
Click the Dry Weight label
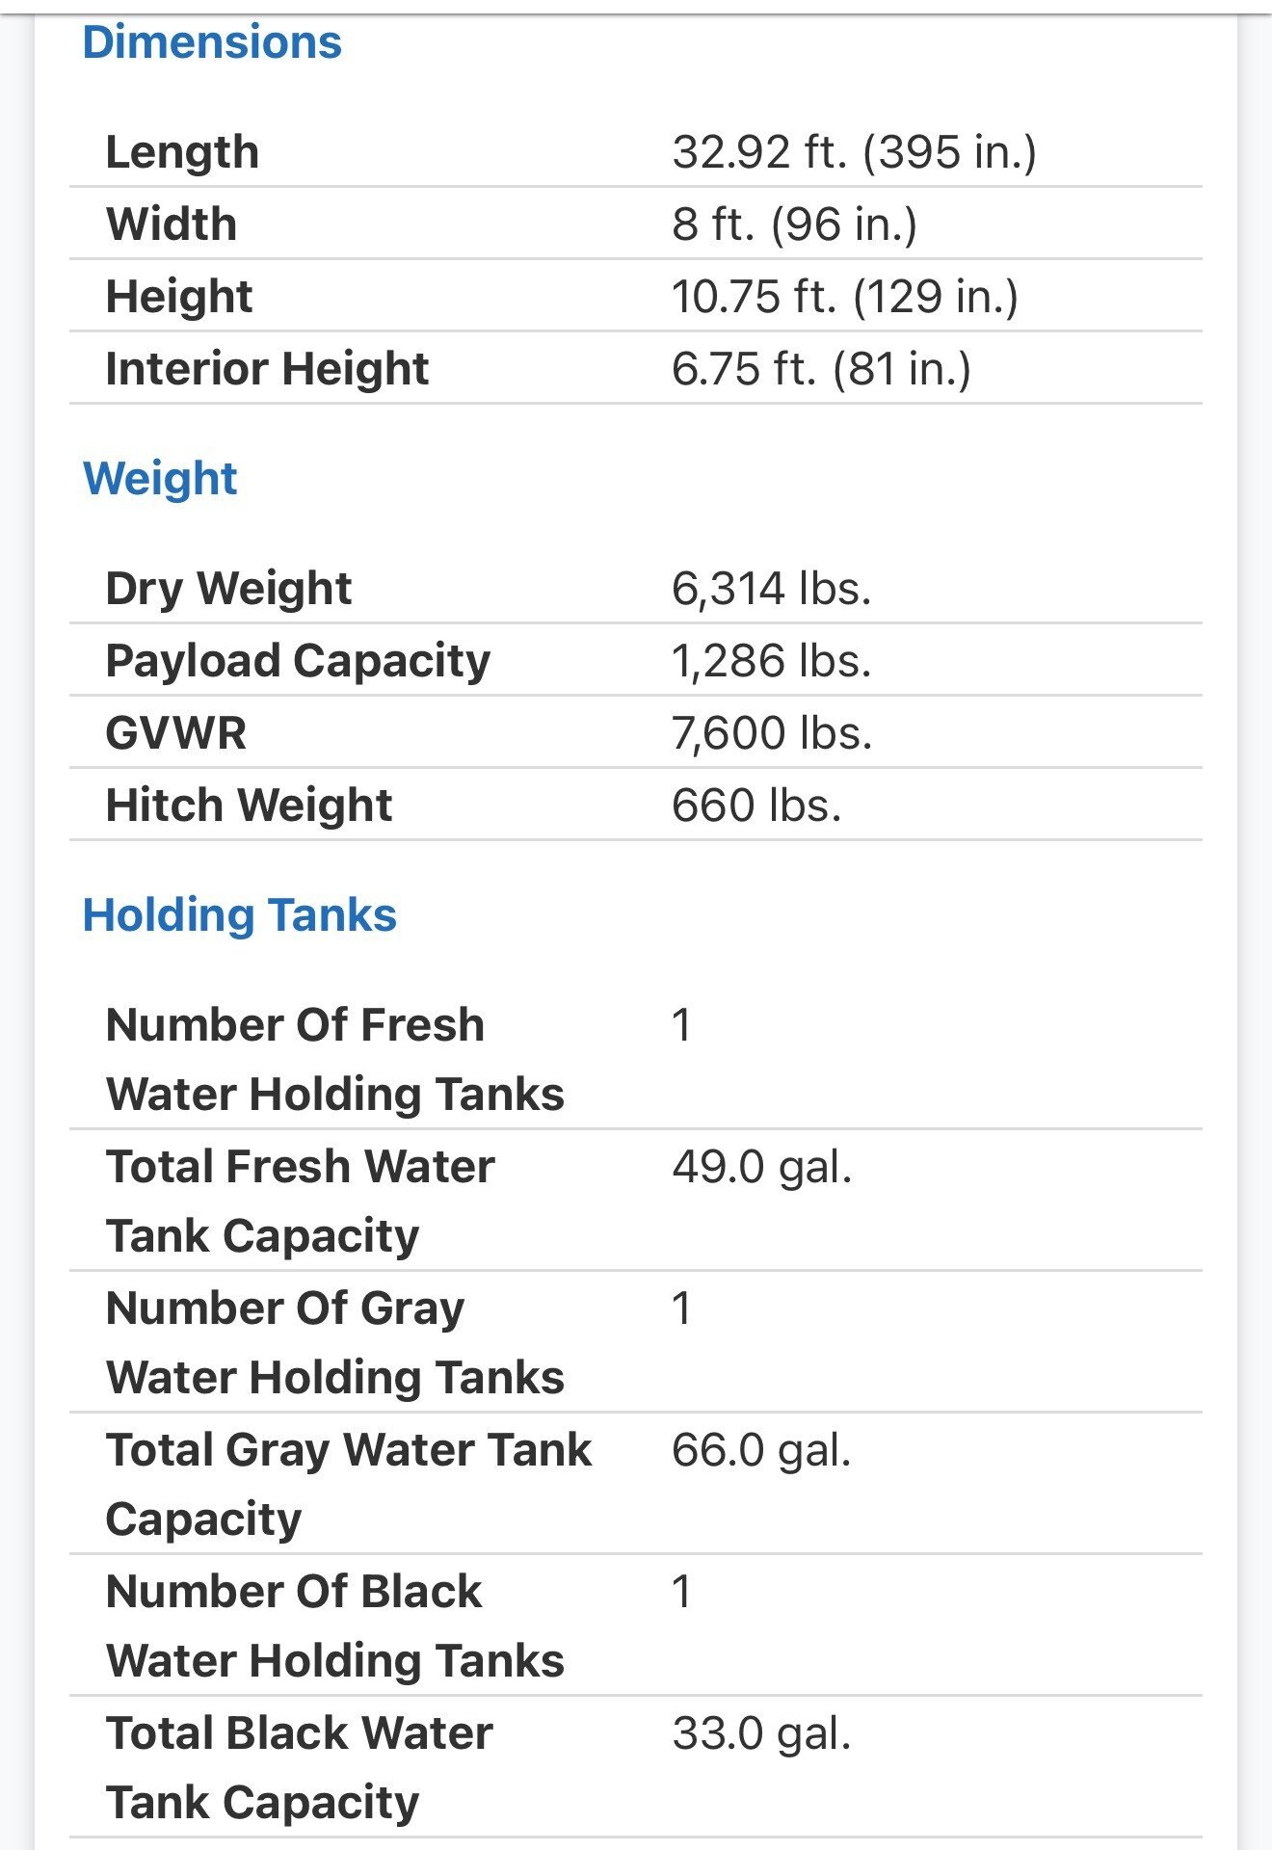(228, 588)
